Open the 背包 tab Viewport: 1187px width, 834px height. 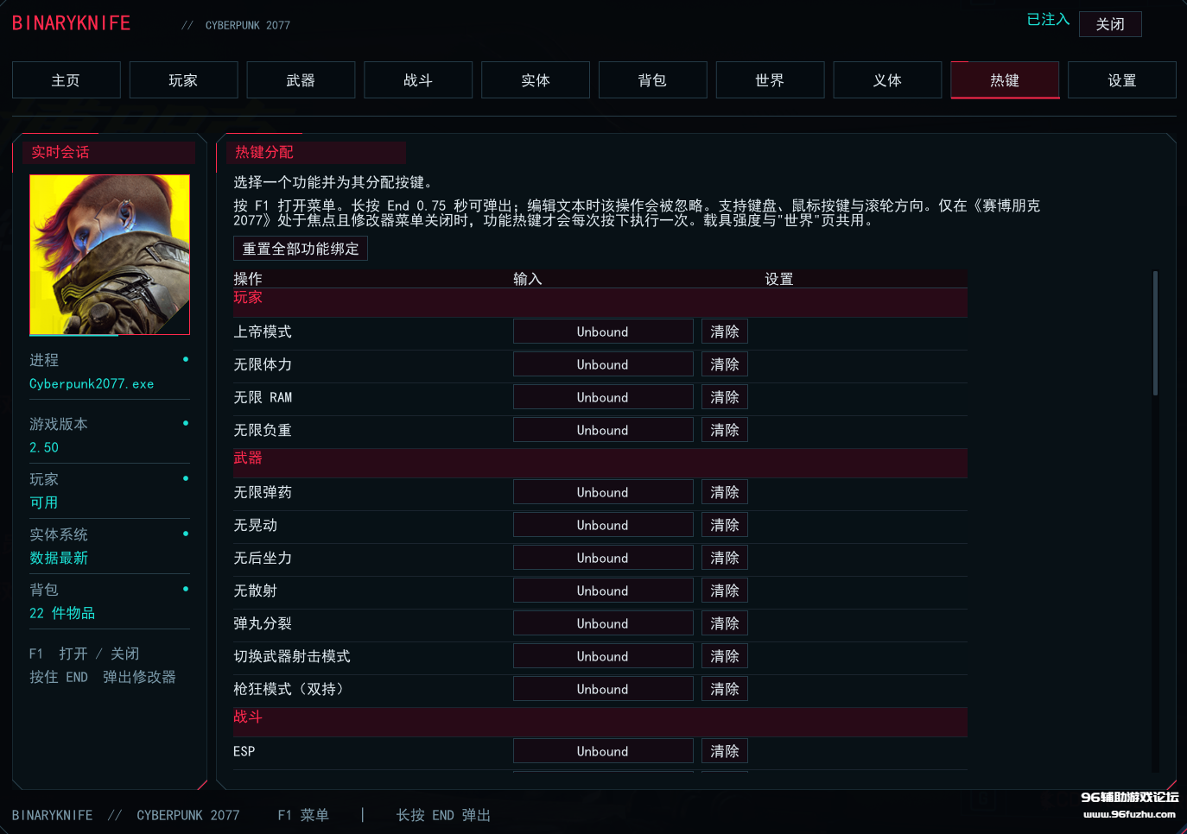[x=652, y=80]
